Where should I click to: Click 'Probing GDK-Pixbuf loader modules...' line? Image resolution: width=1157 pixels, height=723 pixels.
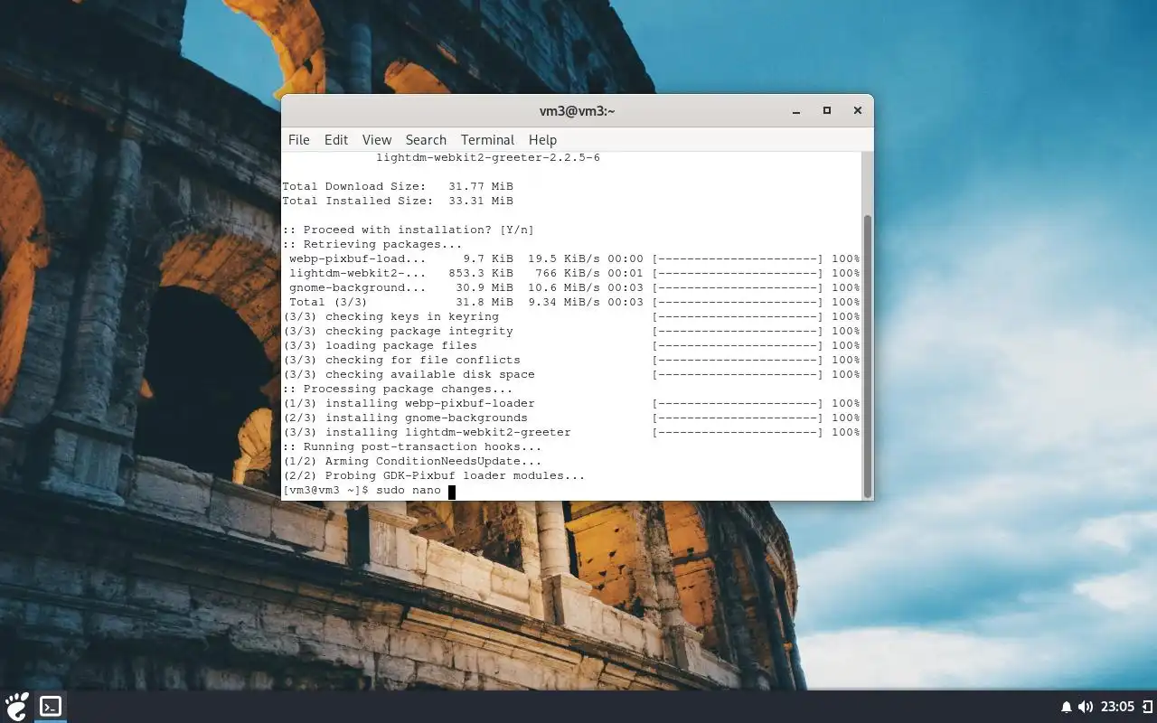point(434,476)
